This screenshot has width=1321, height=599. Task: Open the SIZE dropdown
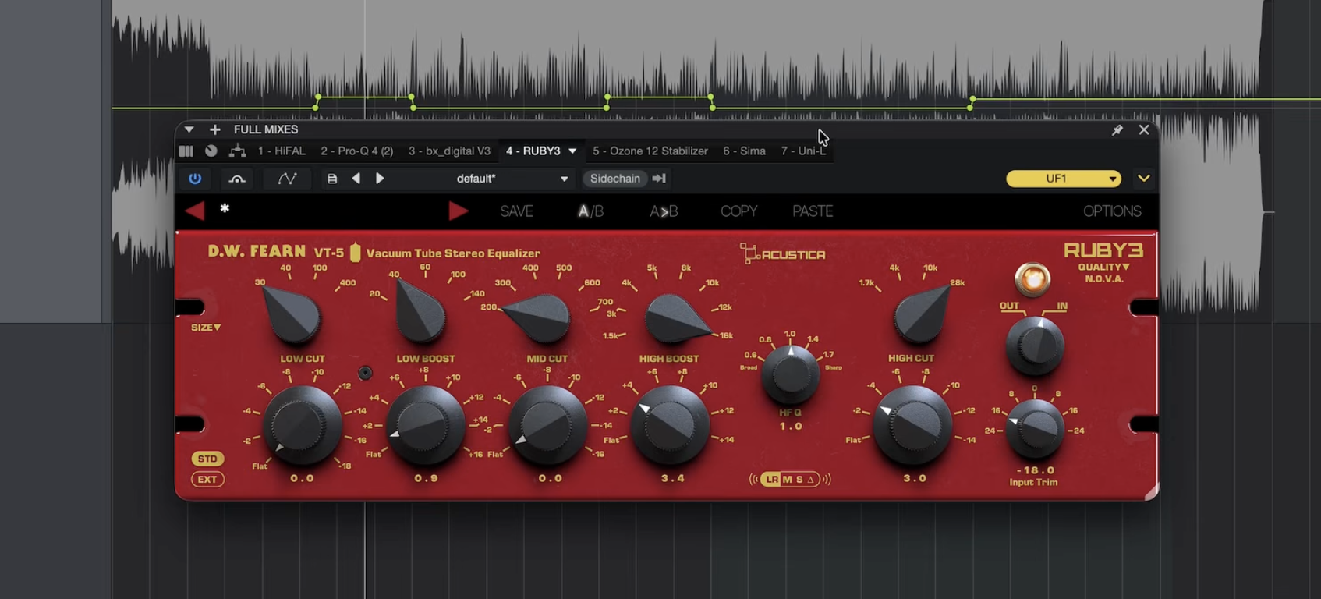[206, 328]
